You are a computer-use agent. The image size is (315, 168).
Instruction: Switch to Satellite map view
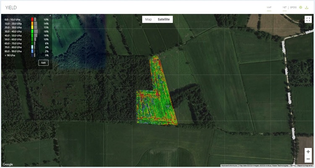[163, 19]
